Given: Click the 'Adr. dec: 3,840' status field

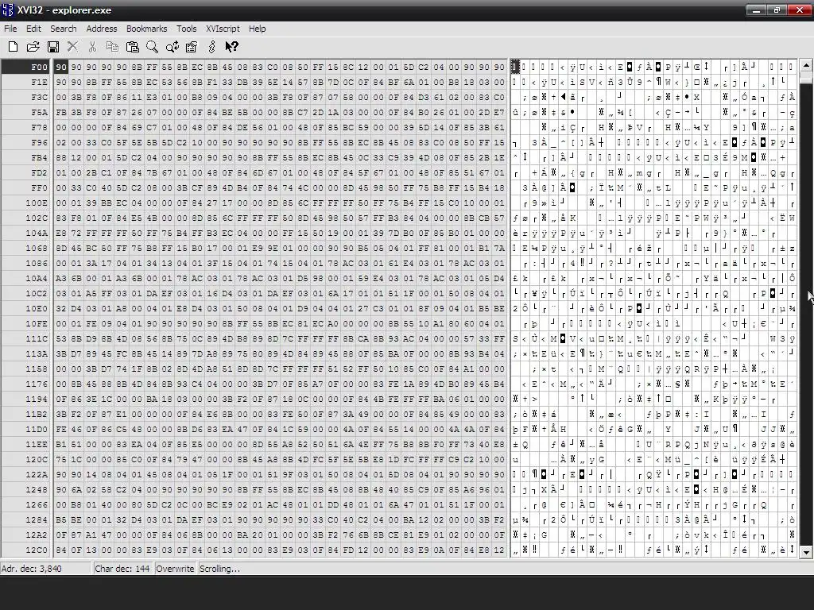Looking at the screenshot, I should tap(45, 569).
